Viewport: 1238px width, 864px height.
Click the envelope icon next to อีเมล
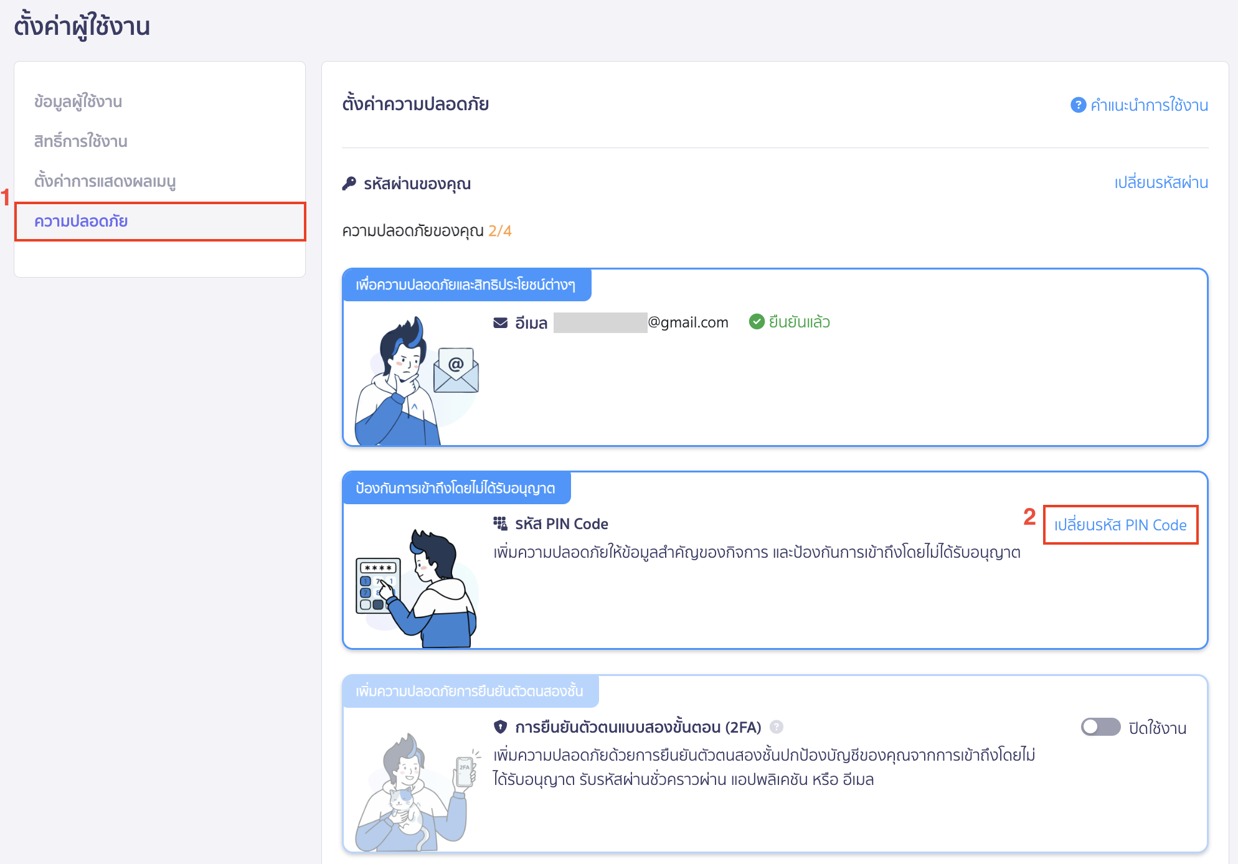pos(499,322)
